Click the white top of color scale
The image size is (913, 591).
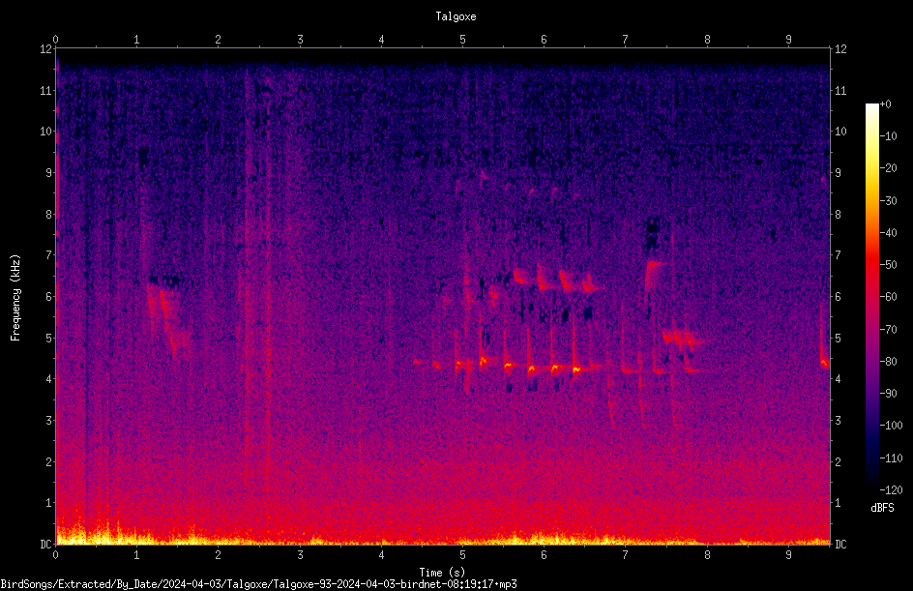pyautogui.click(x=871, y=107)
